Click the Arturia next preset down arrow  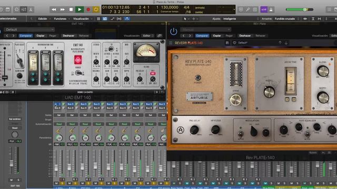click(286, 43)
